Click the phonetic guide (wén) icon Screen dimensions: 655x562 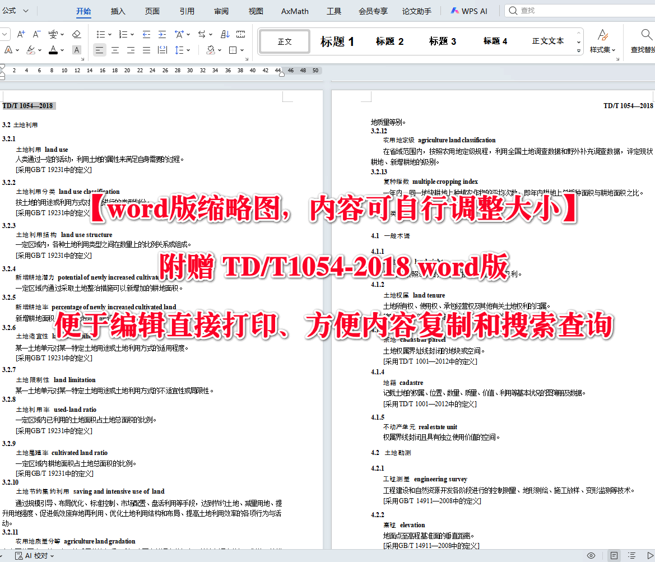tap(53, 34)
